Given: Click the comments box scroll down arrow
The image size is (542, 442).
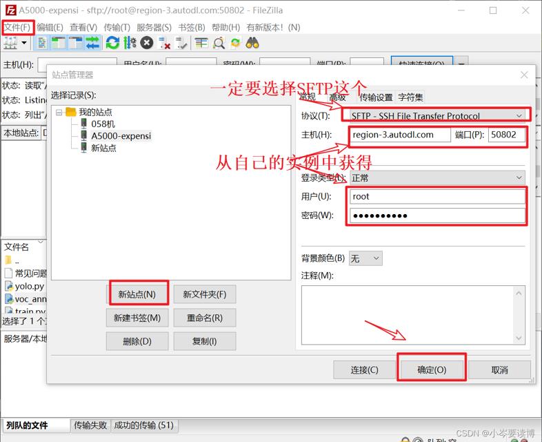Looking at the screenshot, I should point(519,338).
